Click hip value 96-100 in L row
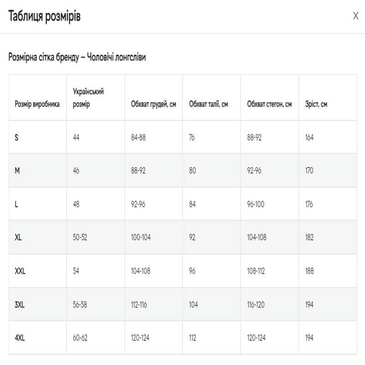 (x=255, y=204)
